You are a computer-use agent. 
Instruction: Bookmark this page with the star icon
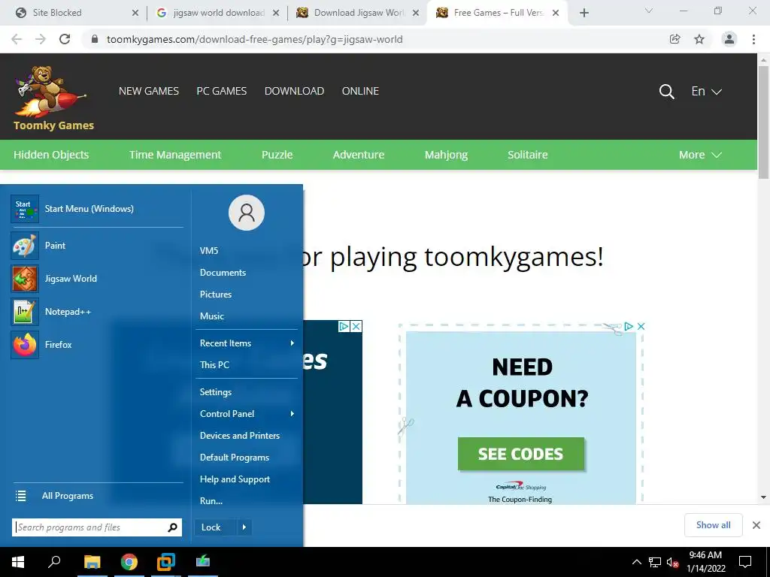pos(699,39)
